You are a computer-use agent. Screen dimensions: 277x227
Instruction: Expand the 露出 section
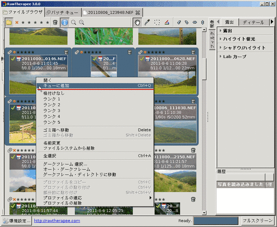coord(245,31)
